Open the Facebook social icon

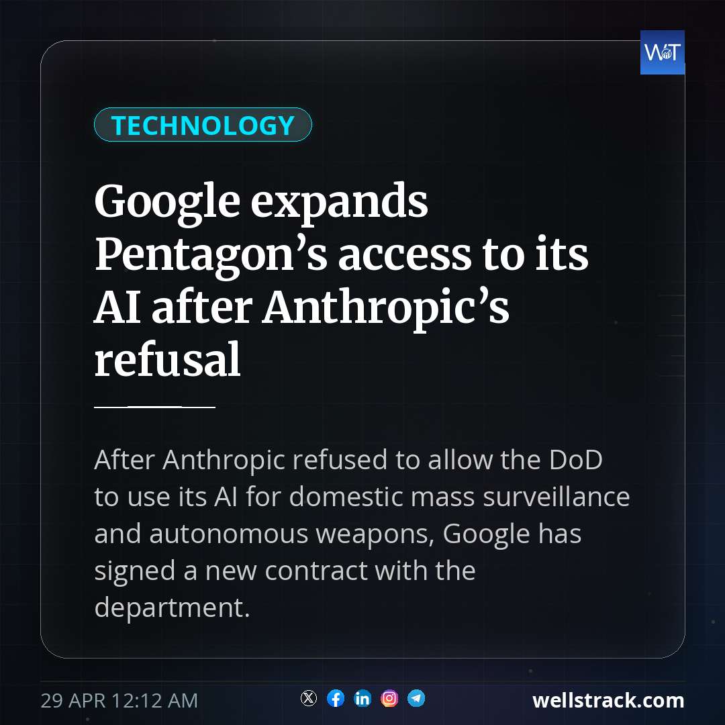click(336, 698)
